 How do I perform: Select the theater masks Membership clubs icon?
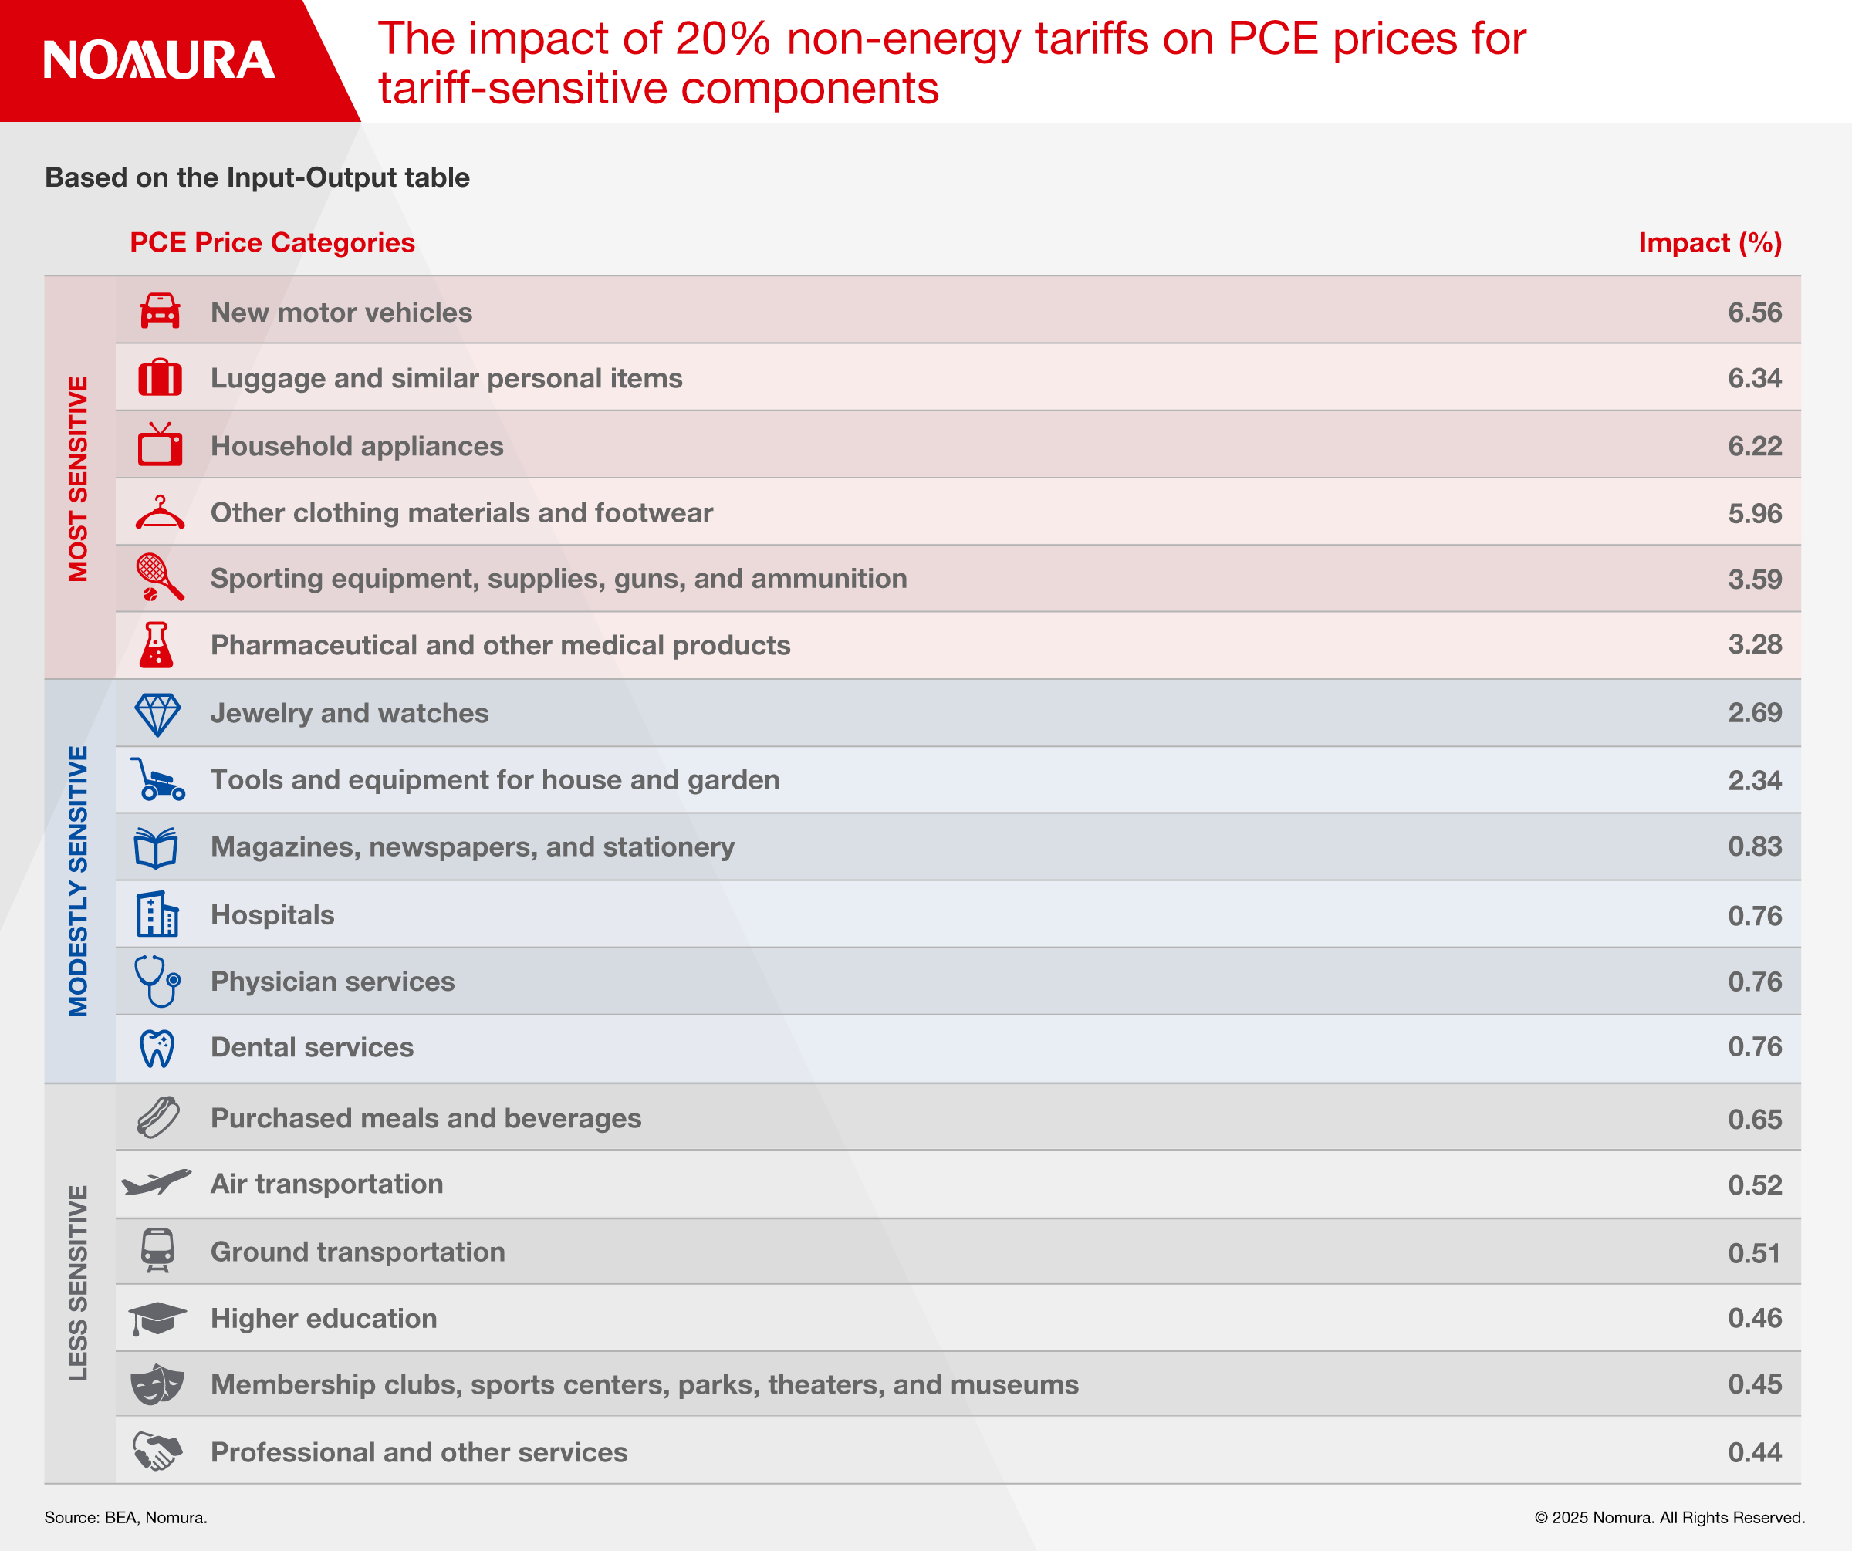coord(158,1384)
